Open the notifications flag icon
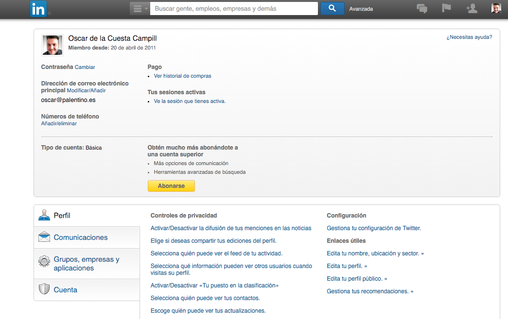 tap(446, 8)
